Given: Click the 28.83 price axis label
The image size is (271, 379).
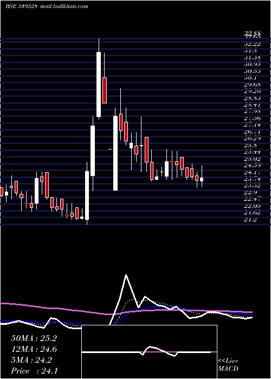Looking at the screenshot, I should point(253,99).
